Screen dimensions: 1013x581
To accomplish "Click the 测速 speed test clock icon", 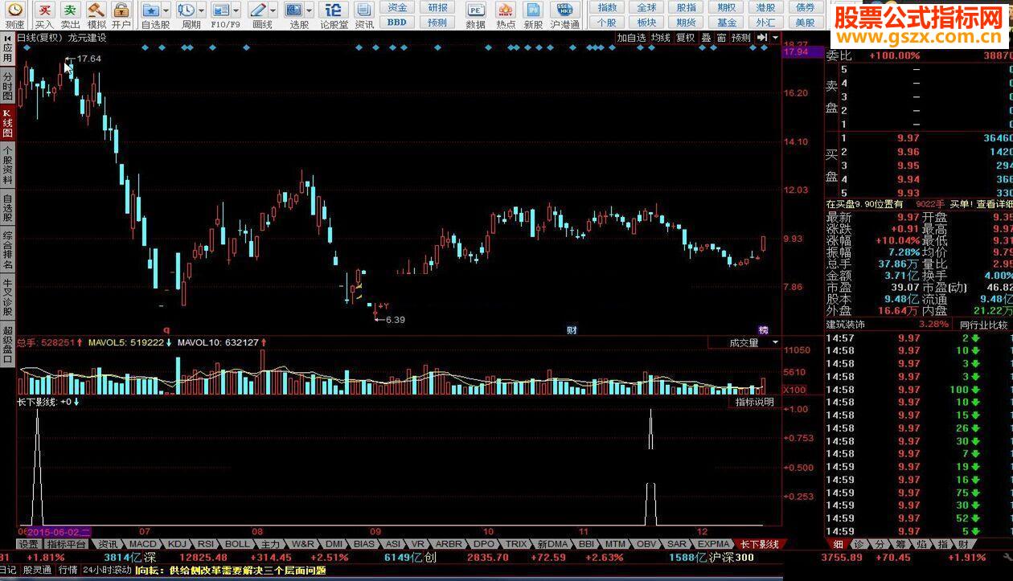I will coord(14,10).
